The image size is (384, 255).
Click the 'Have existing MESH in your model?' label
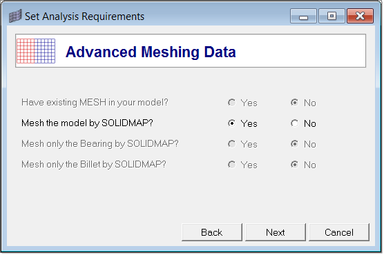pos(95,102)
